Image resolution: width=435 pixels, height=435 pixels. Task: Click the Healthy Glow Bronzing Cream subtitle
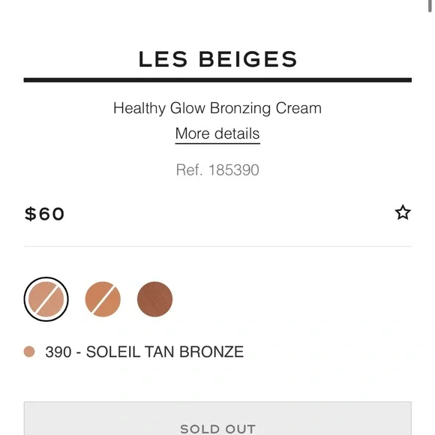point(217,108)
